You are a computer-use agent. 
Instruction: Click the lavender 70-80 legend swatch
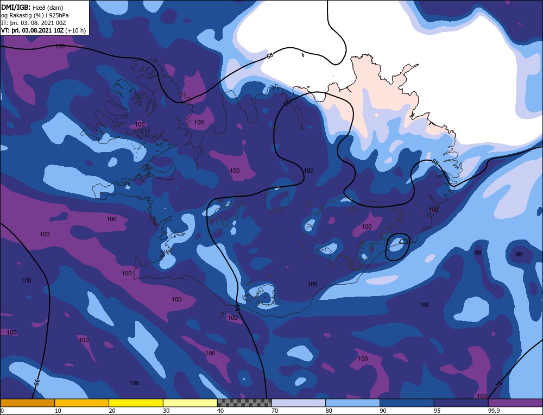tap(299, 403)
